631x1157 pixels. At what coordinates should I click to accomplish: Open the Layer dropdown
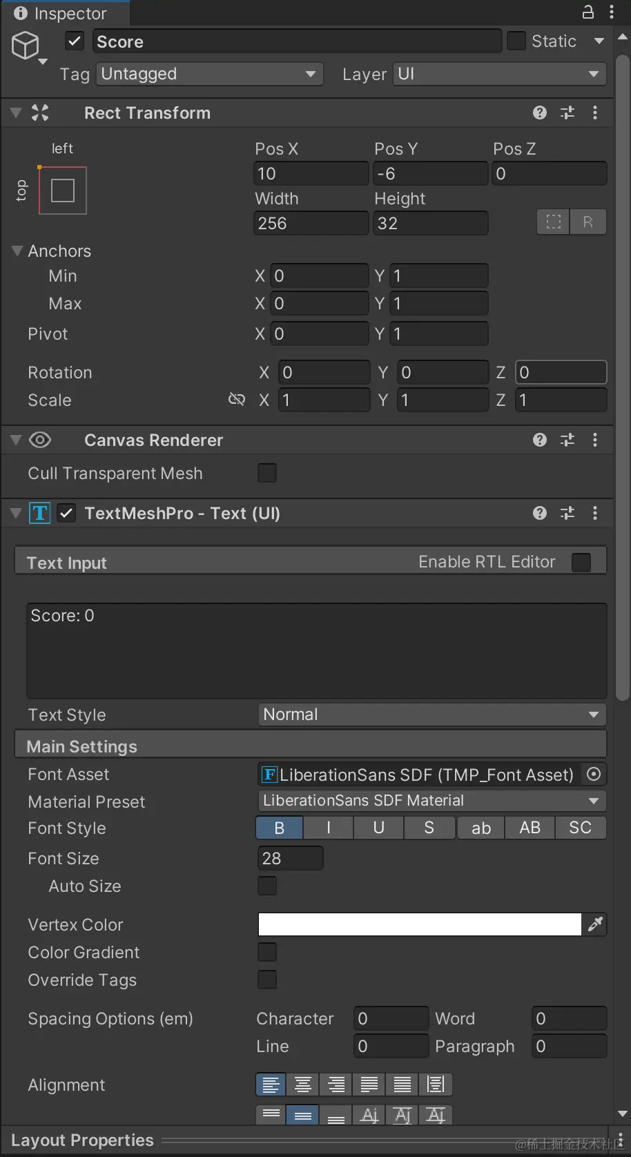click(x=499, y=74)
